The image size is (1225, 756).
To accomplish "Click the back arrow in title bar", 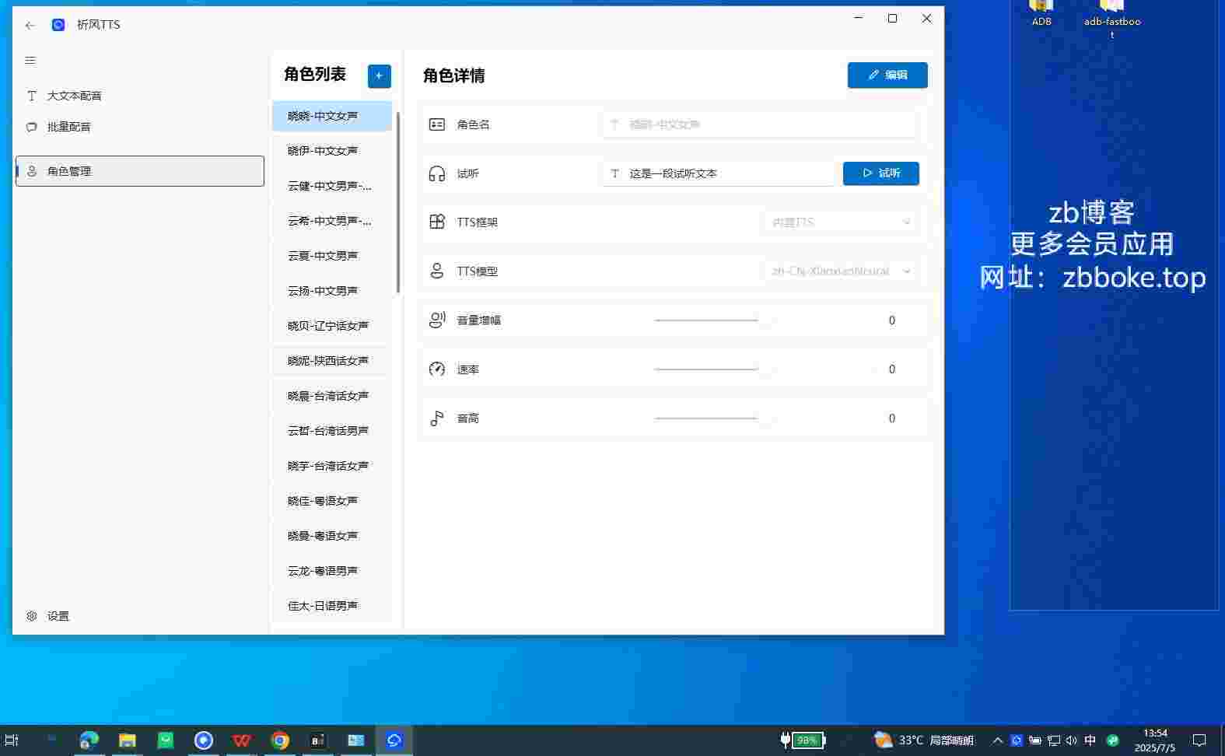I will click(30, 25).
